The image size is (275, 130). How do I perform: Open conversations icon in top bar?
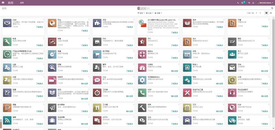point(249,3)
